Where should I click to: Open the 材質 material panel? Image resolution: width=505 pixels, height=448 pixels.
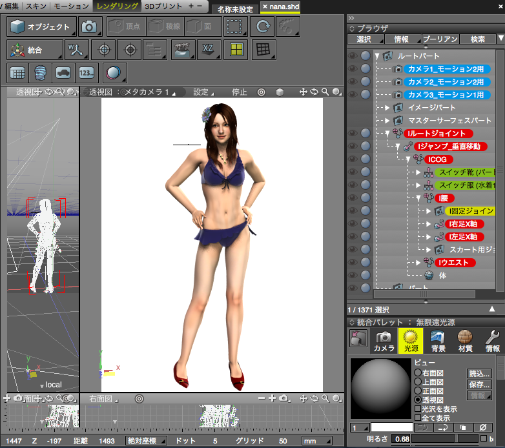point(465,341)
